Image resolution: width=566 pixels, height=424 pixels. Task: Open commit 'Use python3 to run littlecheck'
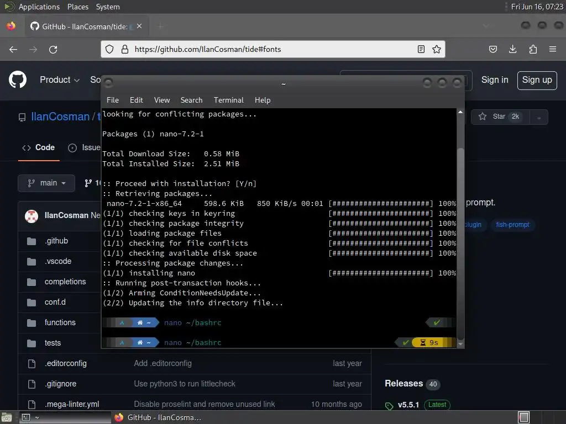pos(185,384)
